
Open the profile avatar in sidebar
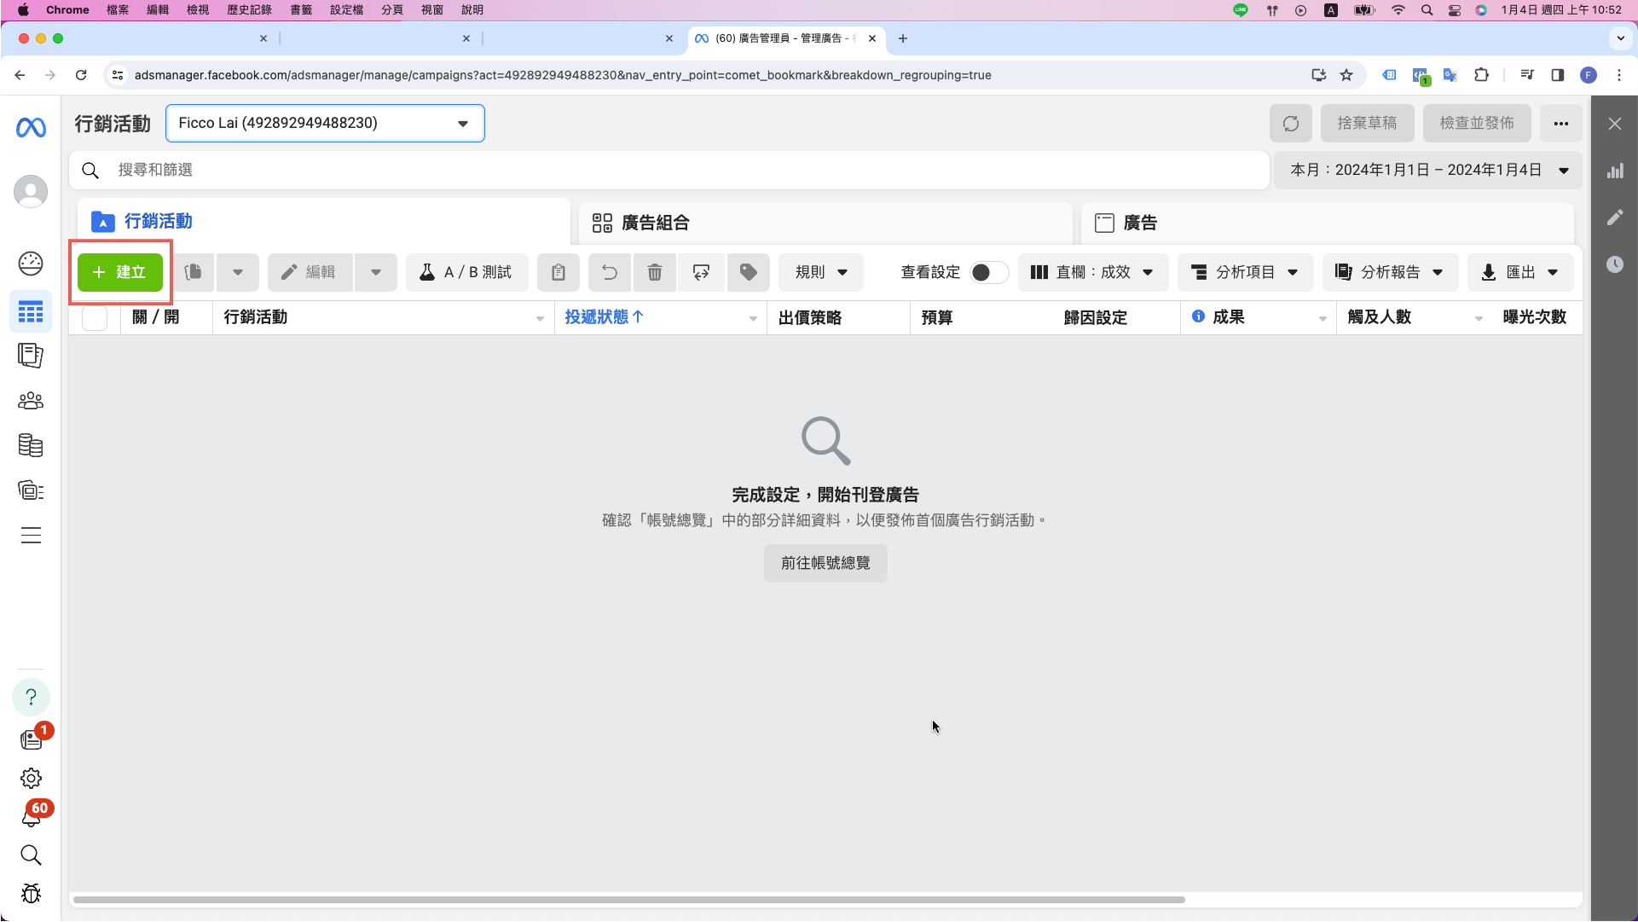tap(31, 192)
